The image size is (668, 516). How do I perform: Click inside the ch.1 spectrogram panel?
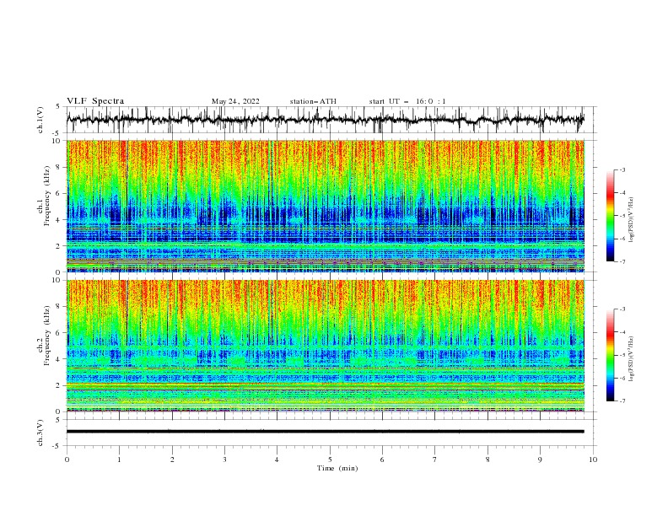coord(325,206)
